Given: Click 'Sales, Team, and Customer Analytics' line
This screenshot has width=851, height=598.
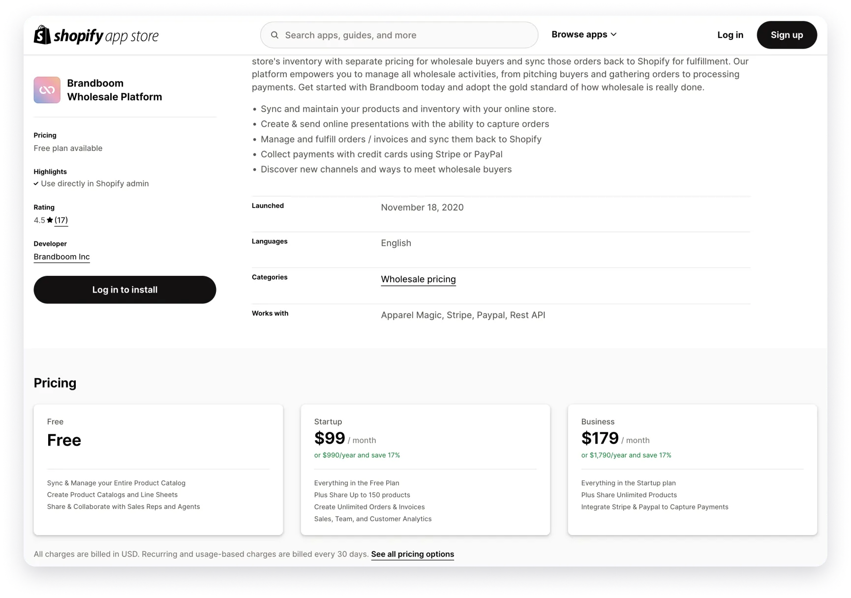Looking at the screenshot, I should (x=373, y=519).
